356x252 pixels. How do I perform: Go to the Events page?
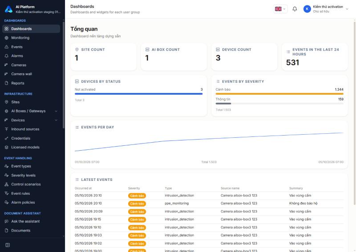31,47
